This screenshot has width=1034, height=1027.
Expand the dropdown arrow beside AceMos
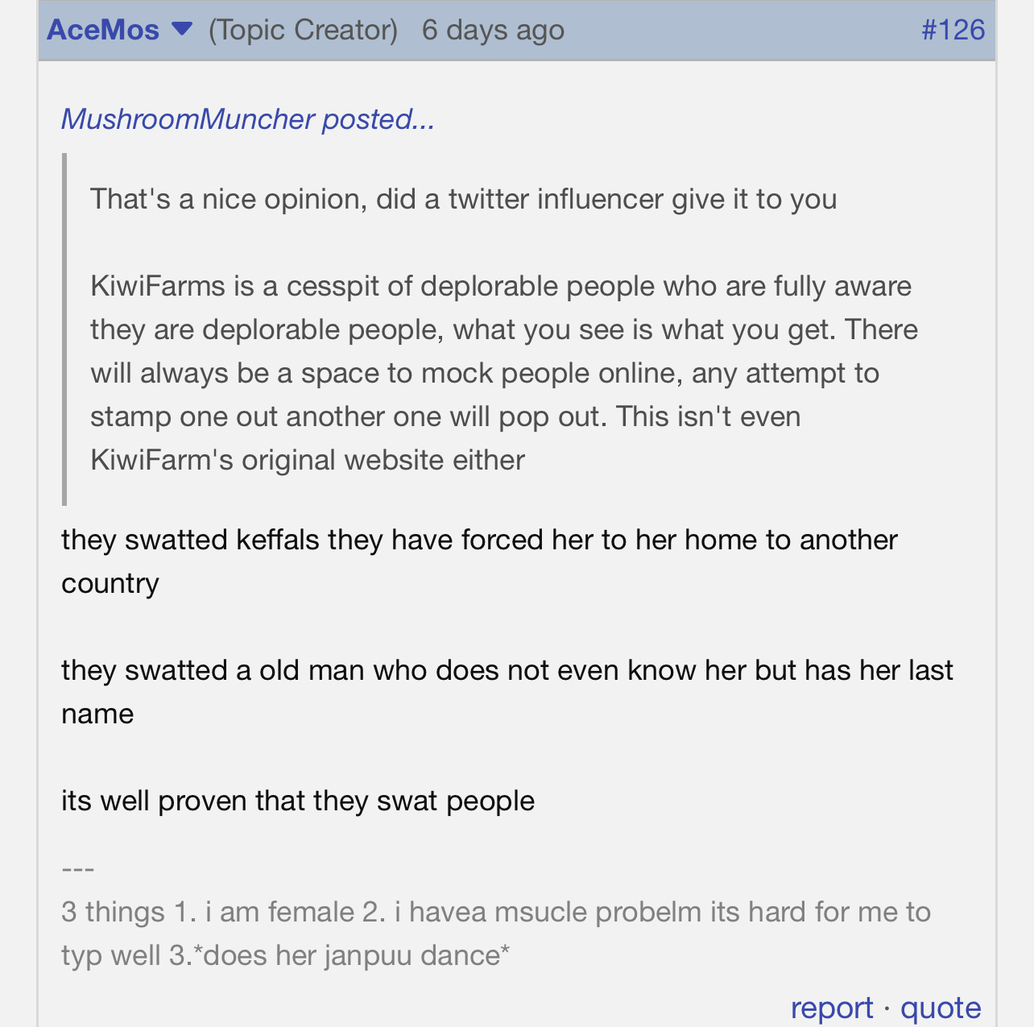(x=183, y=29)
